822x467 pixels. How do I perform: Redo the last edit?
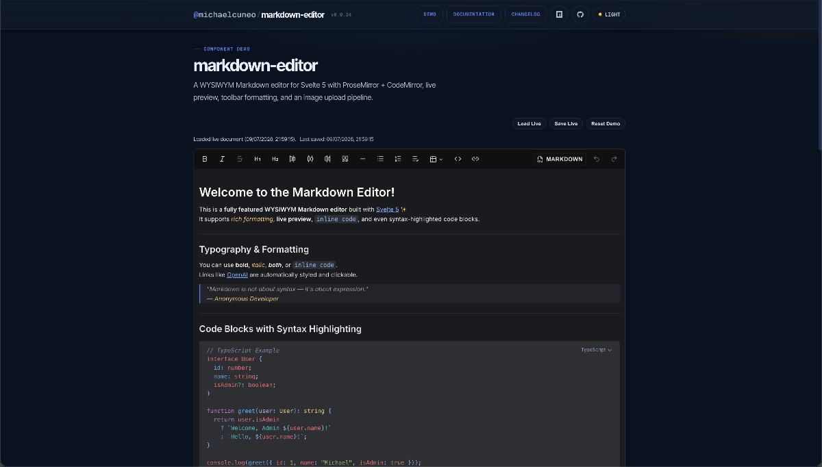tap(614, 159)
